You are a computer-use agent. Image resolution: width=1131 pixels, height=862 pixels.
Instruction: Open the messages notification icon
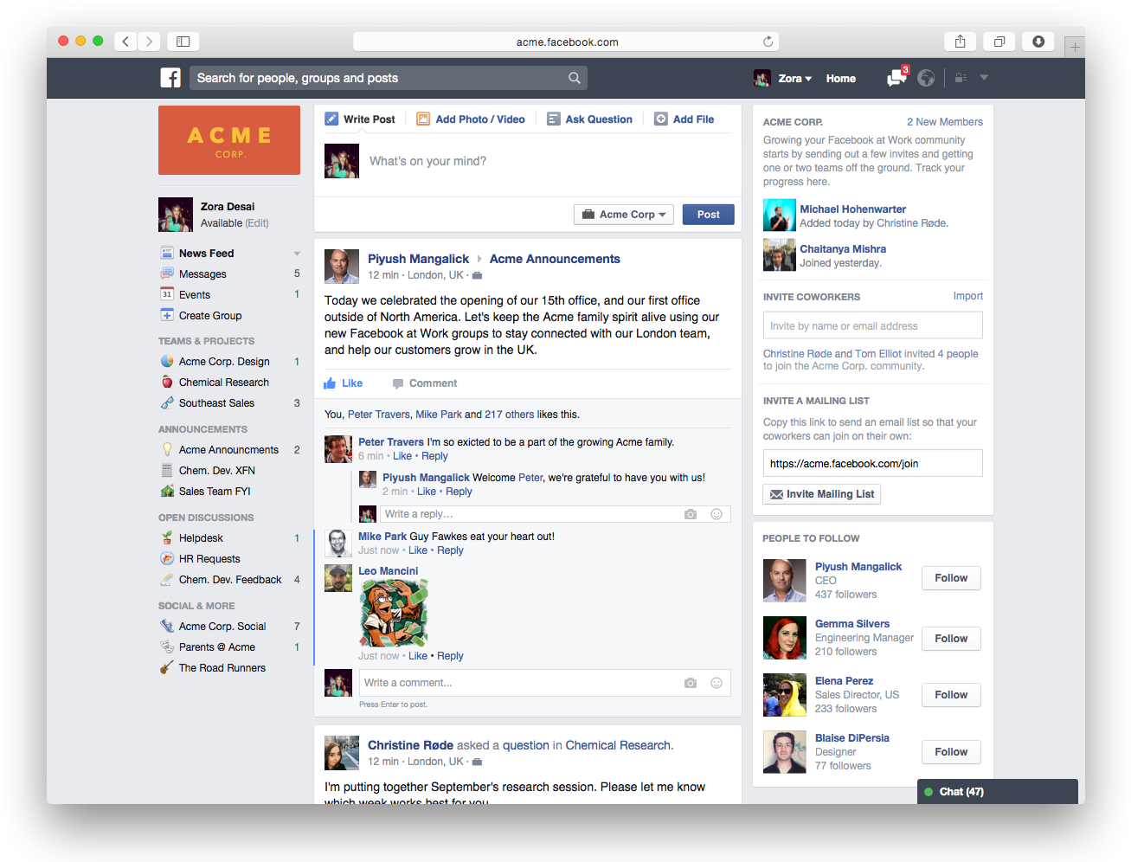coord(896,78)
